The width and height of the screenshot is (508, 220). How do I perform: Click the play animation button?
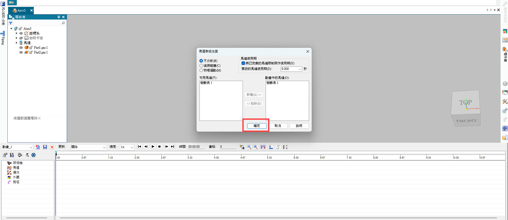153,147
